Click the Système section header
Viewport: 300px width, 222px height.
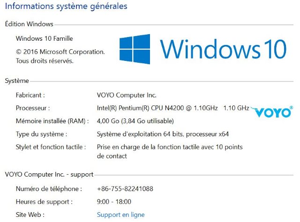[17, 81]
